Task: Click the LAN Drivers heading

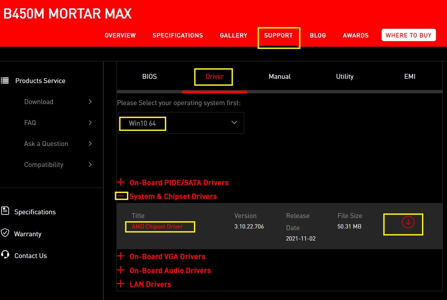Action: pos(150,284)
